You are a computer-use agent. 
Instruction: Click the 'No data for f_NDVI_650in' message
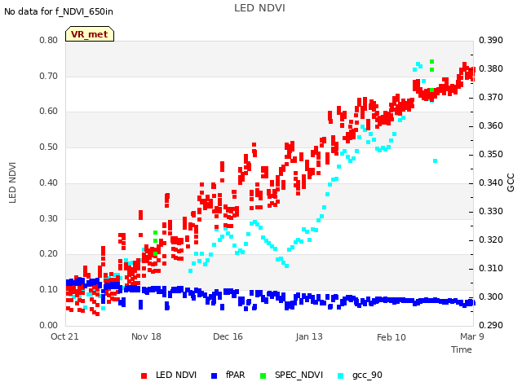[x=59, y=11]
